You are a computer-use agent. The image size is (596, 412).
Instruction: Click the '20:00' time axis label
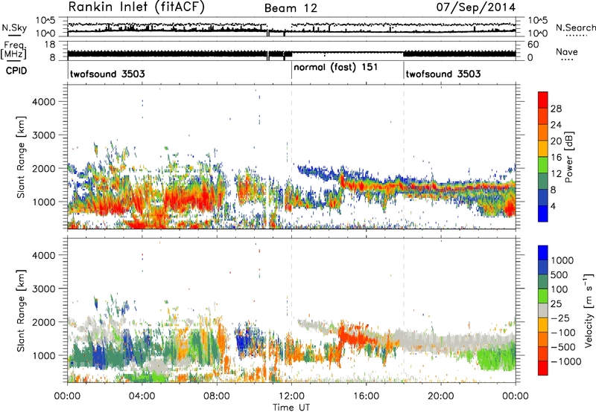pyautogui.click(x=441, y=396)
